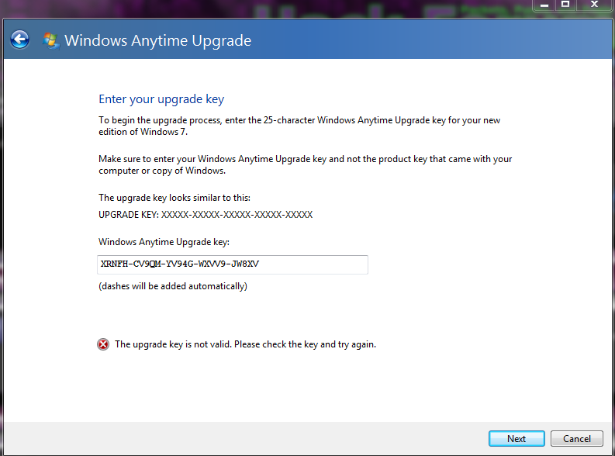The image size is (615, 456).
Task: Click 'The upgrade key looks similar to this:' text
Action: [174, 198]
